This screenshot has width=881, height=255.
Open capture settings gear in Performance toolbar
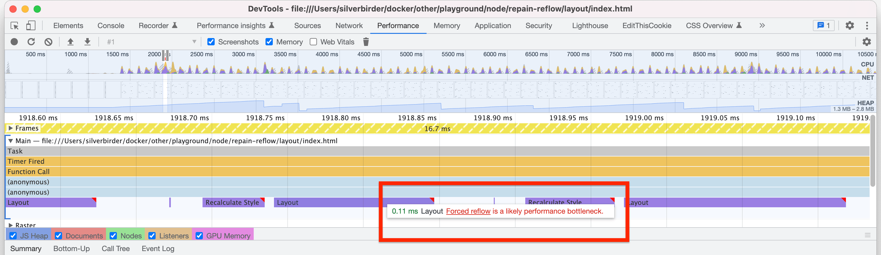(867, 42)
